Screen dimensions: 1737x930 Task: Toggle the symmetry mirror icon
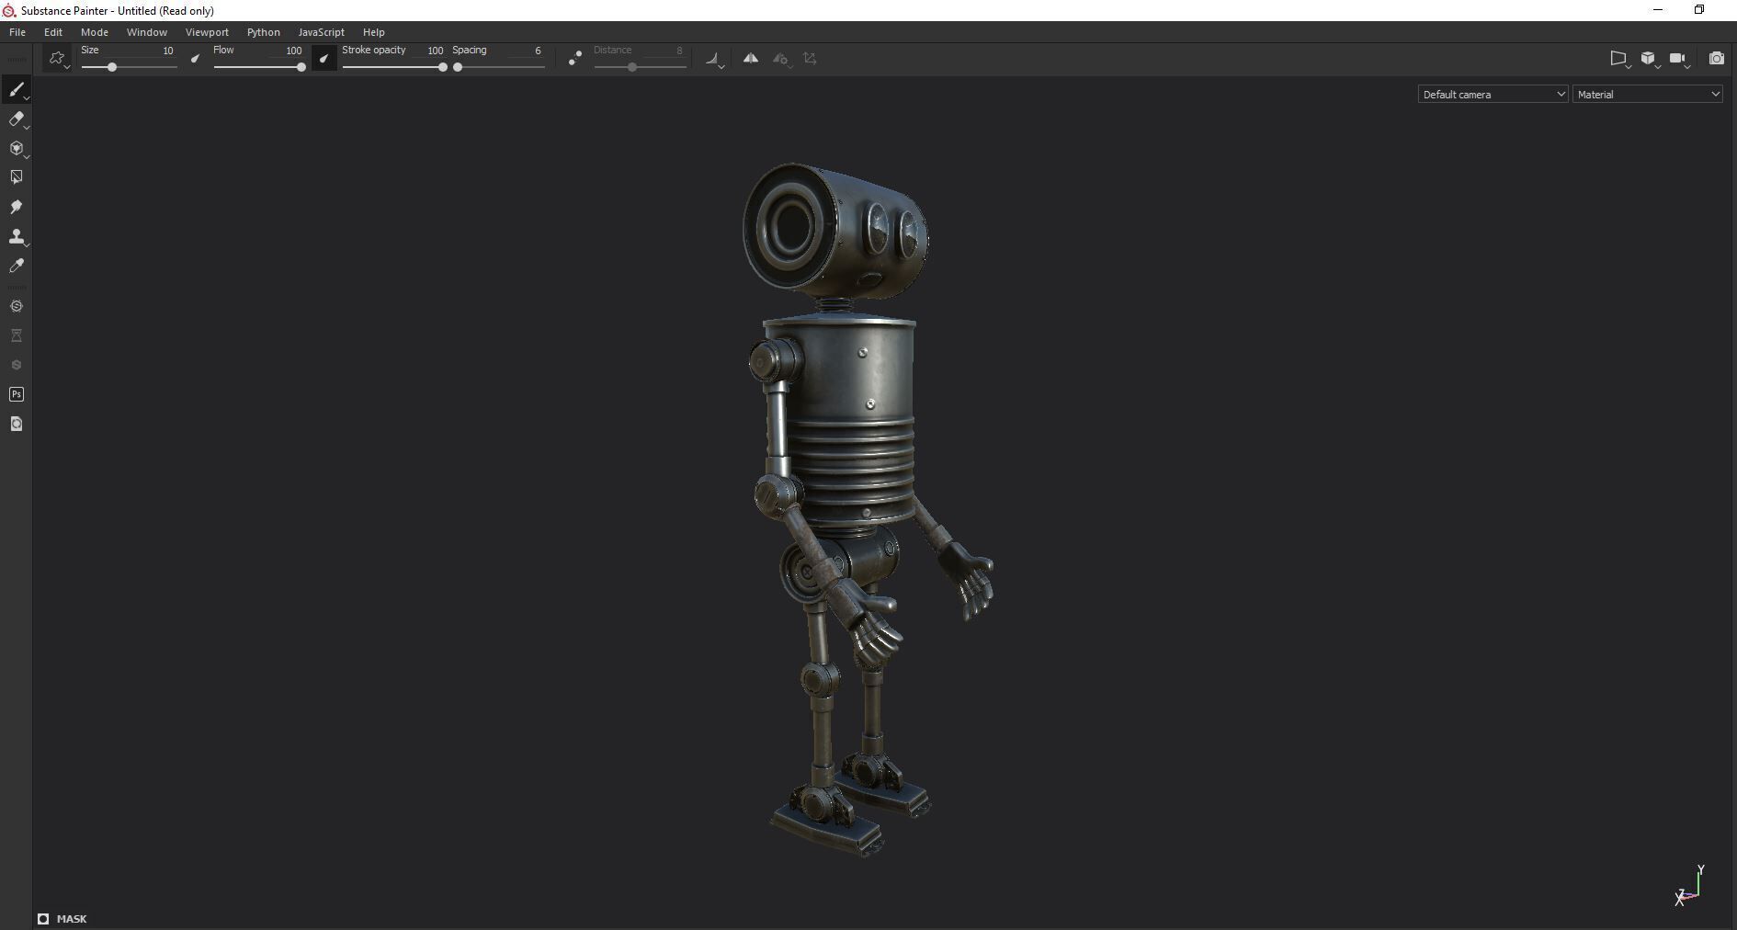point(751,58)
